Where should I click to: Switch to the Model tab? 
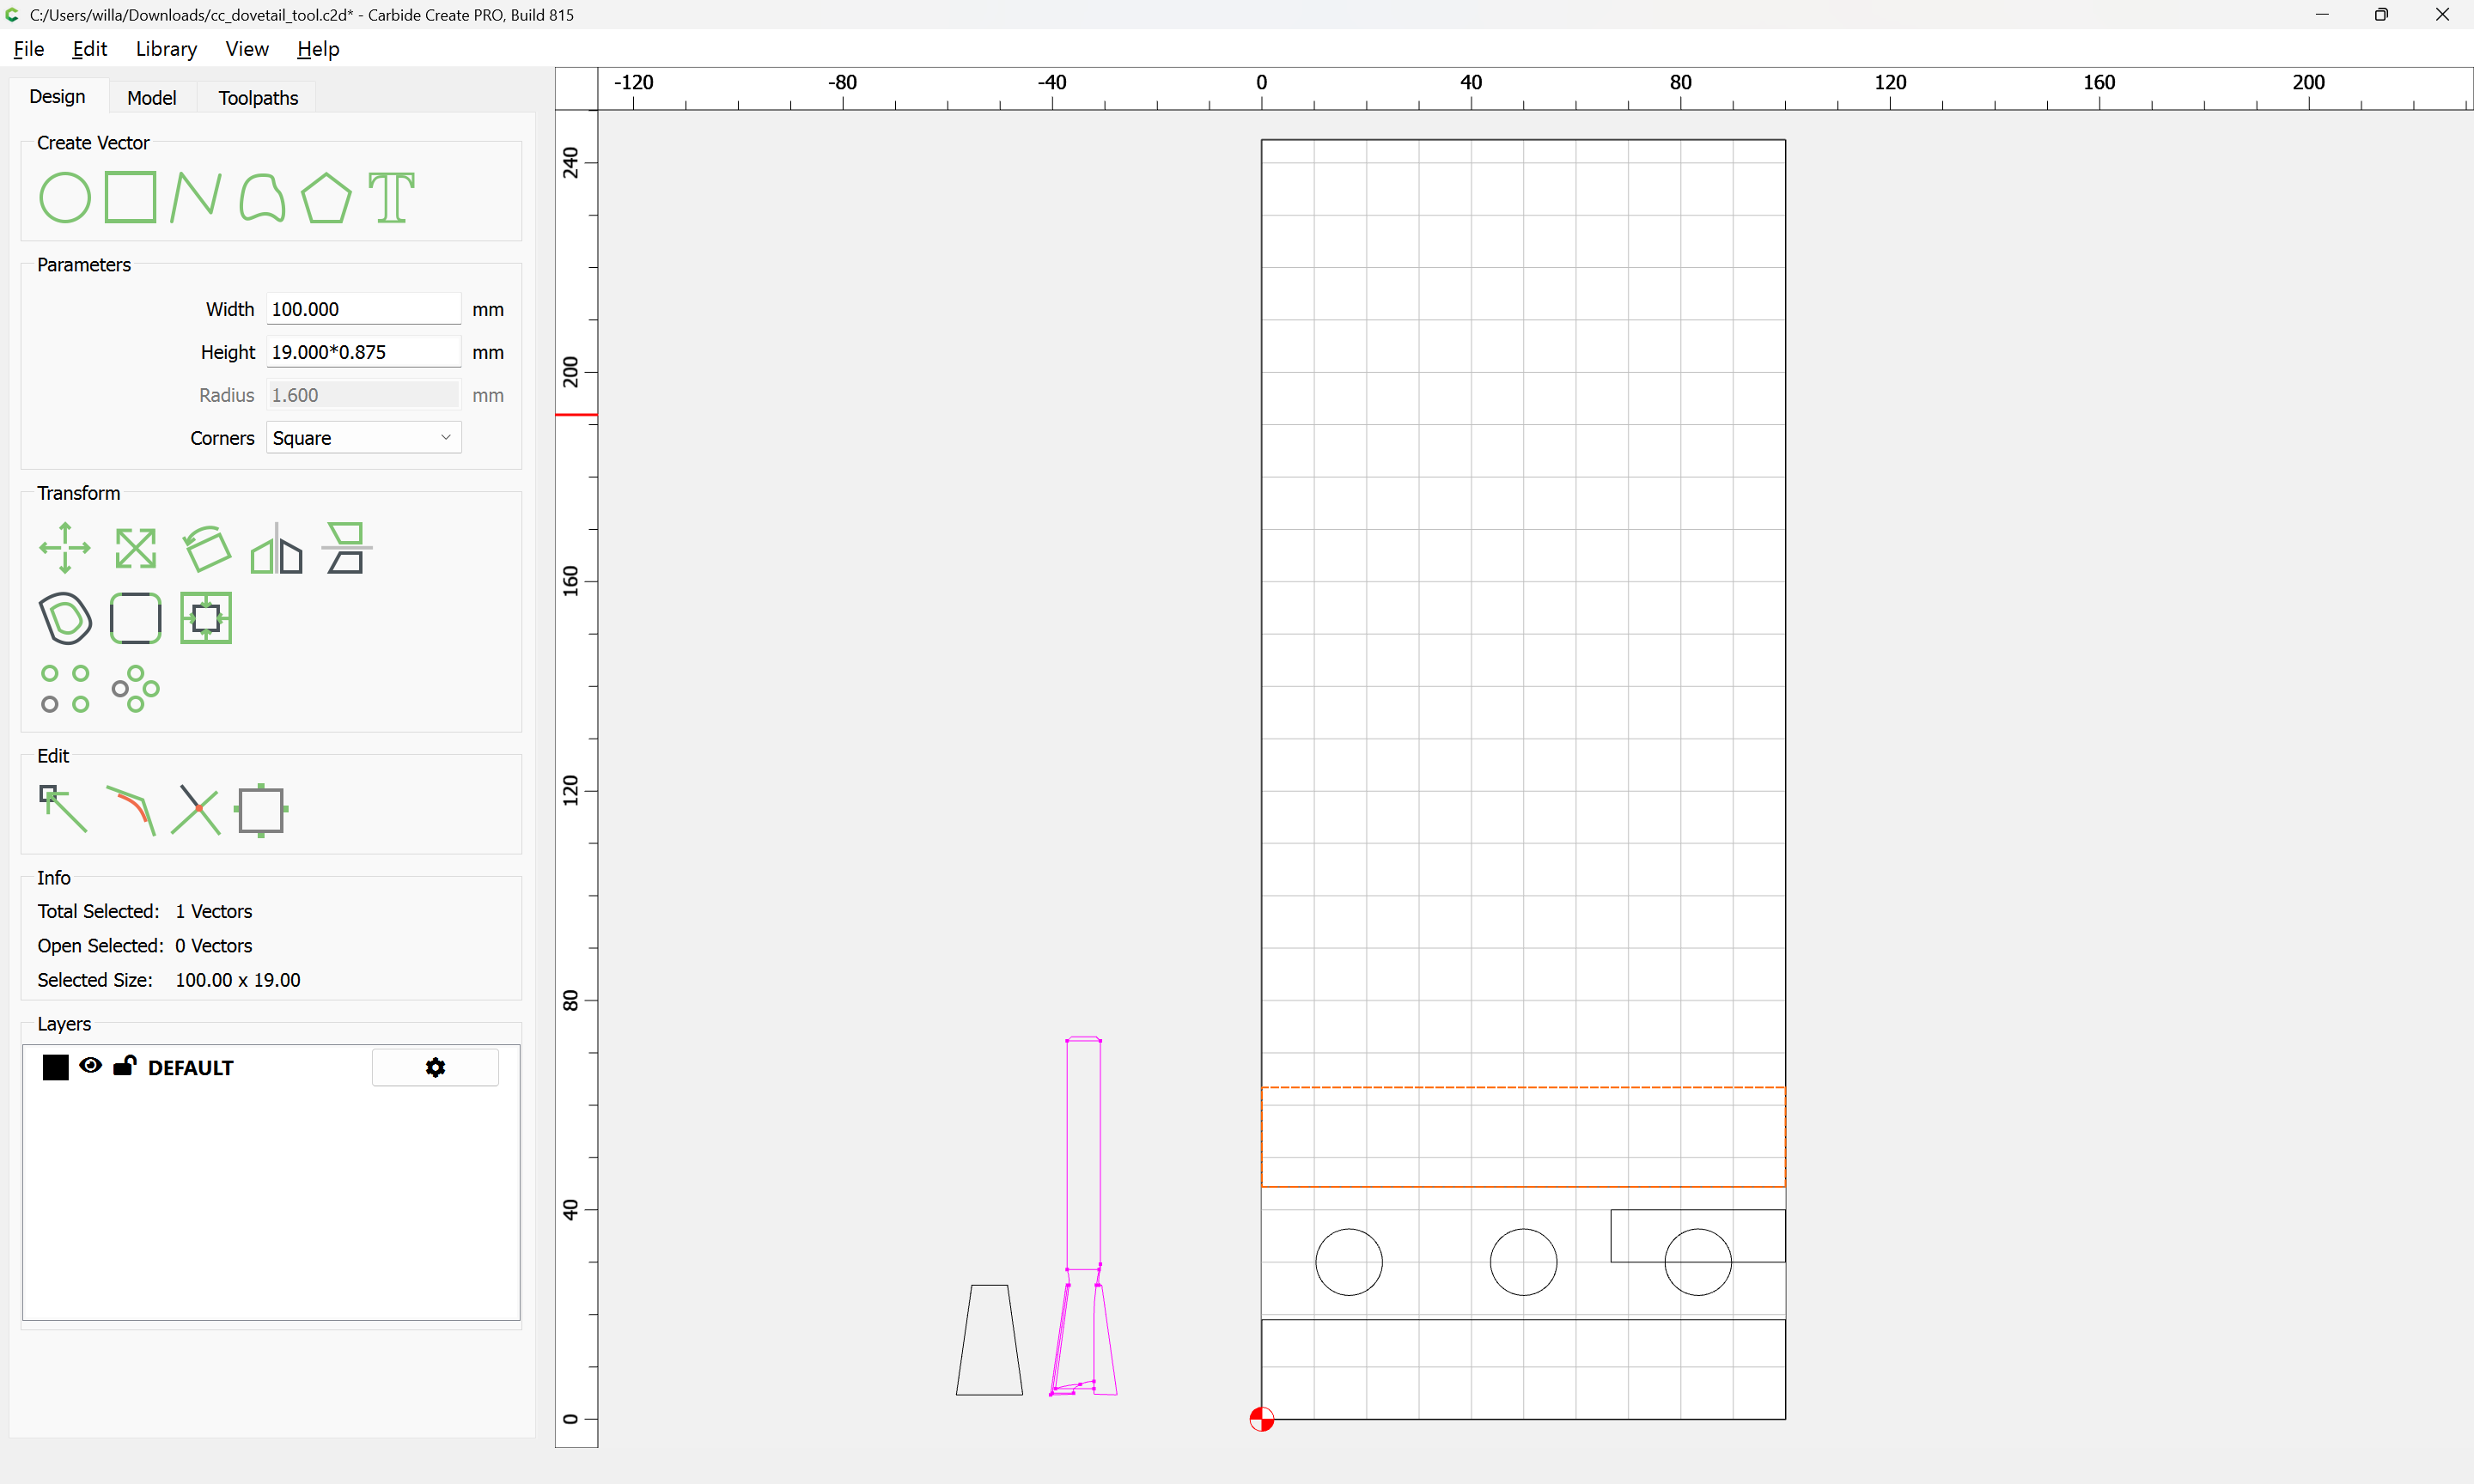click(x=152, y=97)
